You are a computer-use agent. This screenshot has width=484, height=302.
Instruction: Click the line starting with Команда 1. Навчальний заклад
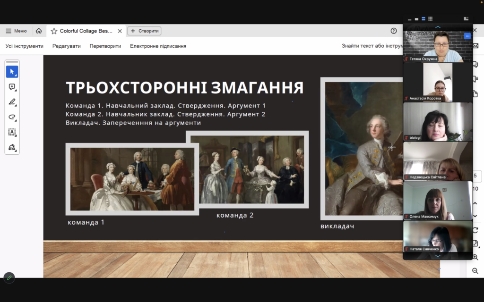tap(165, 106)
